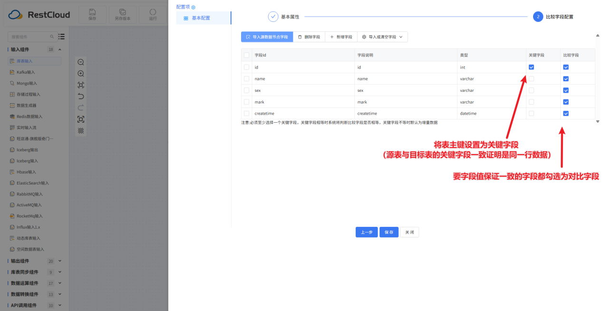The width and height of the screenshot is (603, 311).
Task: Open the 导入或清空字段 dropdown
Action: (x=382, y=37)
